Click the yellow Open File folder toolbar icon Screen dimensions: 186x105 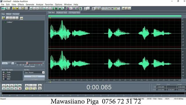17,8
